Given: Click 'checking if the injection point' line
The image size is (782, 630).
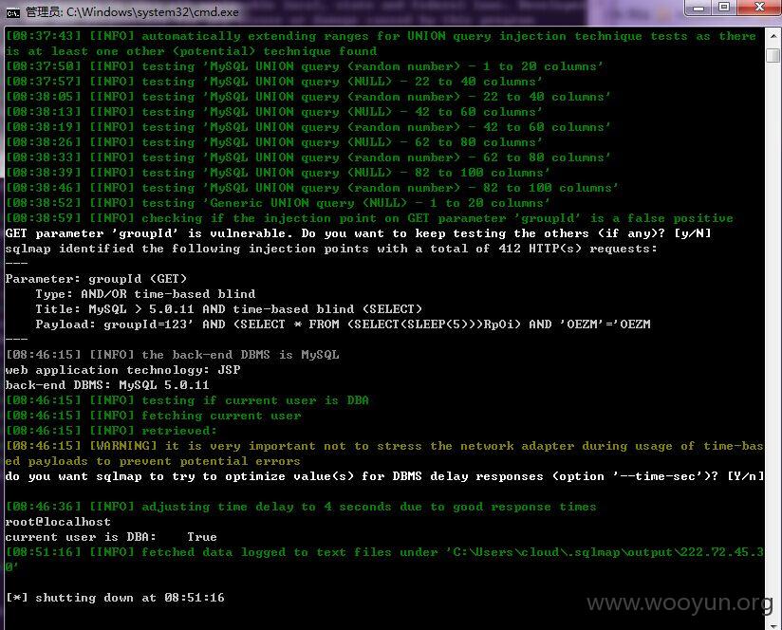Looking at the screenshot, I should 369,218.
